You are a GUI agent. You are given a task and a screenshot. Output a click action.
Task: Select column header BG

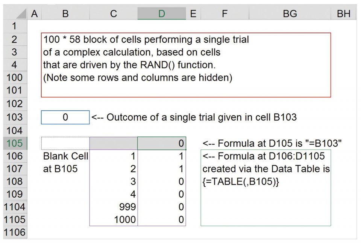point(290,14)
